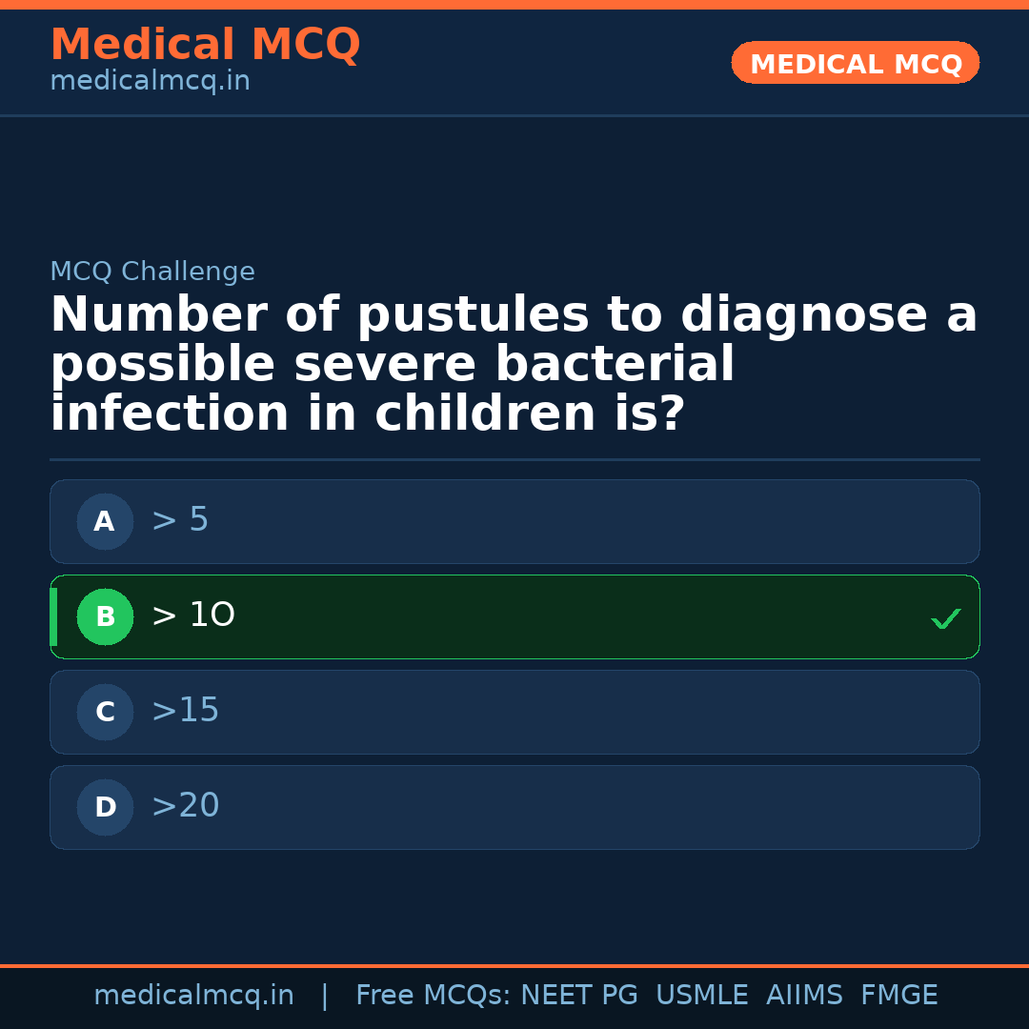Screen dimensions: 1029x1029
Task: Click the green accent bar beside option B
Action: tap(53, 616)
